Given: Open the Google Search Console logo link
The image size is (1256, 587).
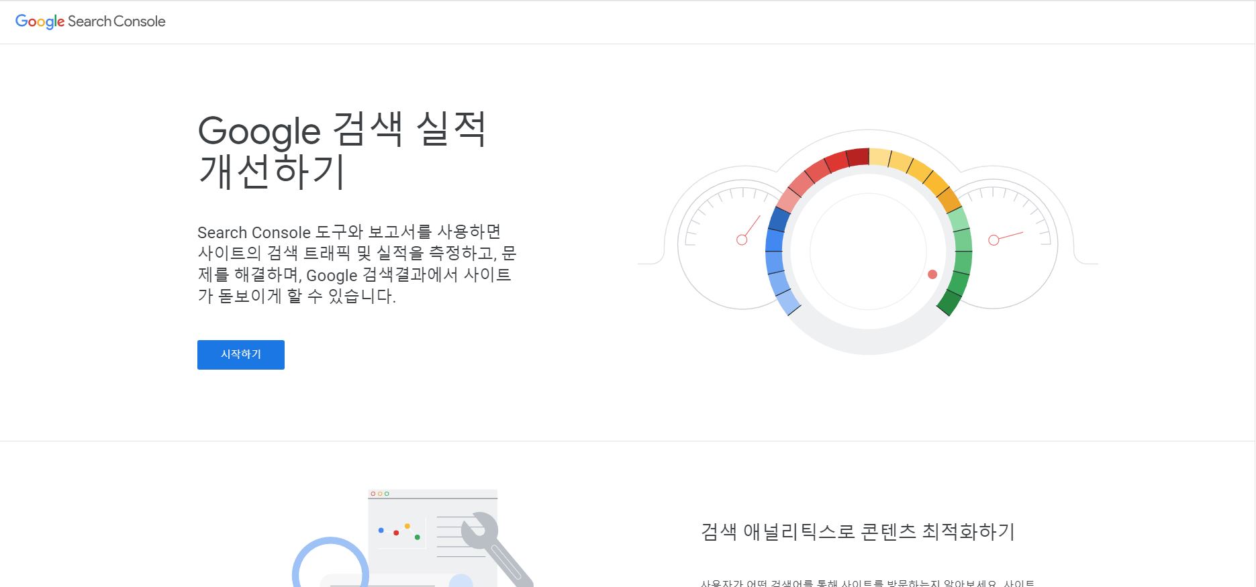Looking at the screenshot, I should click(91, 21).
